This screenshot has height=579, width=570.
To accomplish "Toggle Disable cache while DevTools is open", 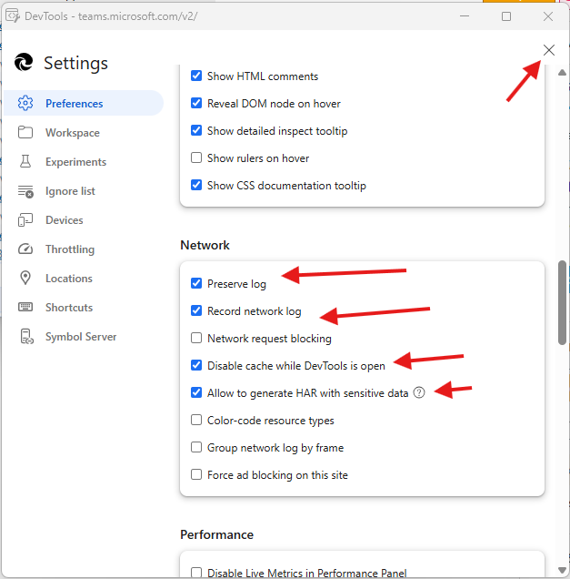I will click(196, 366).
